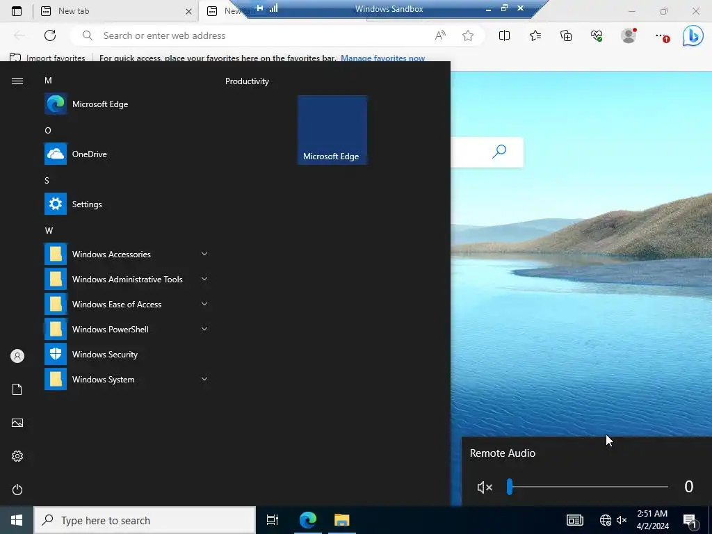
Task: Click the Windows Start button
Action: (x=17, y=520)
